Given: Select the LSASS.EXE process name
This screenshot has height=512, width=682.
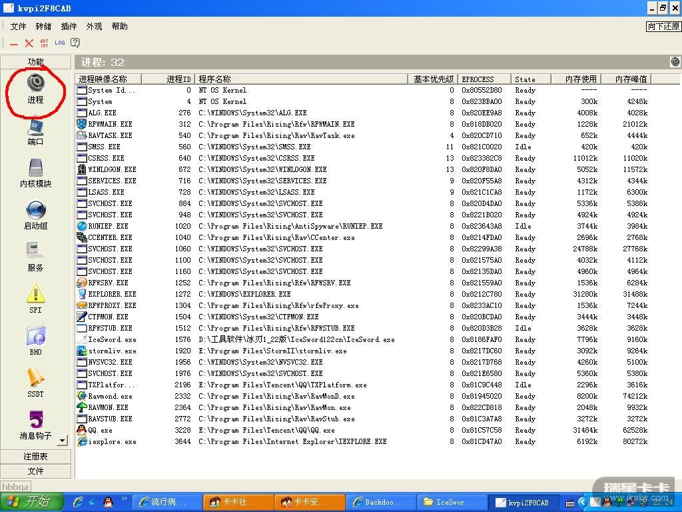Looking at the screenshot, I should pos(106,192).
